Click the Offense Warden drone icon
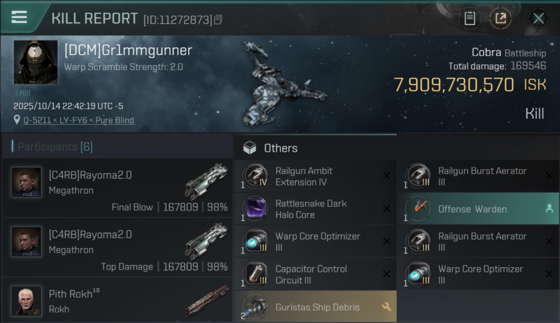This screenshot has height=323, width=560. point(418,209)
